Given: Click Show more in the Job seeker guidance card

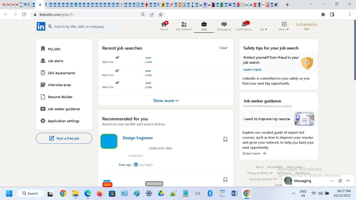Looking at the screenshot, I should (x=254, y=153).
